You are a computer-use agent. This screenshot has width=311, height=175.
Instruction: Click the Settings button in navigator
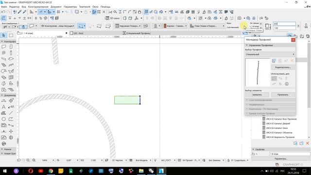(281, 159)
